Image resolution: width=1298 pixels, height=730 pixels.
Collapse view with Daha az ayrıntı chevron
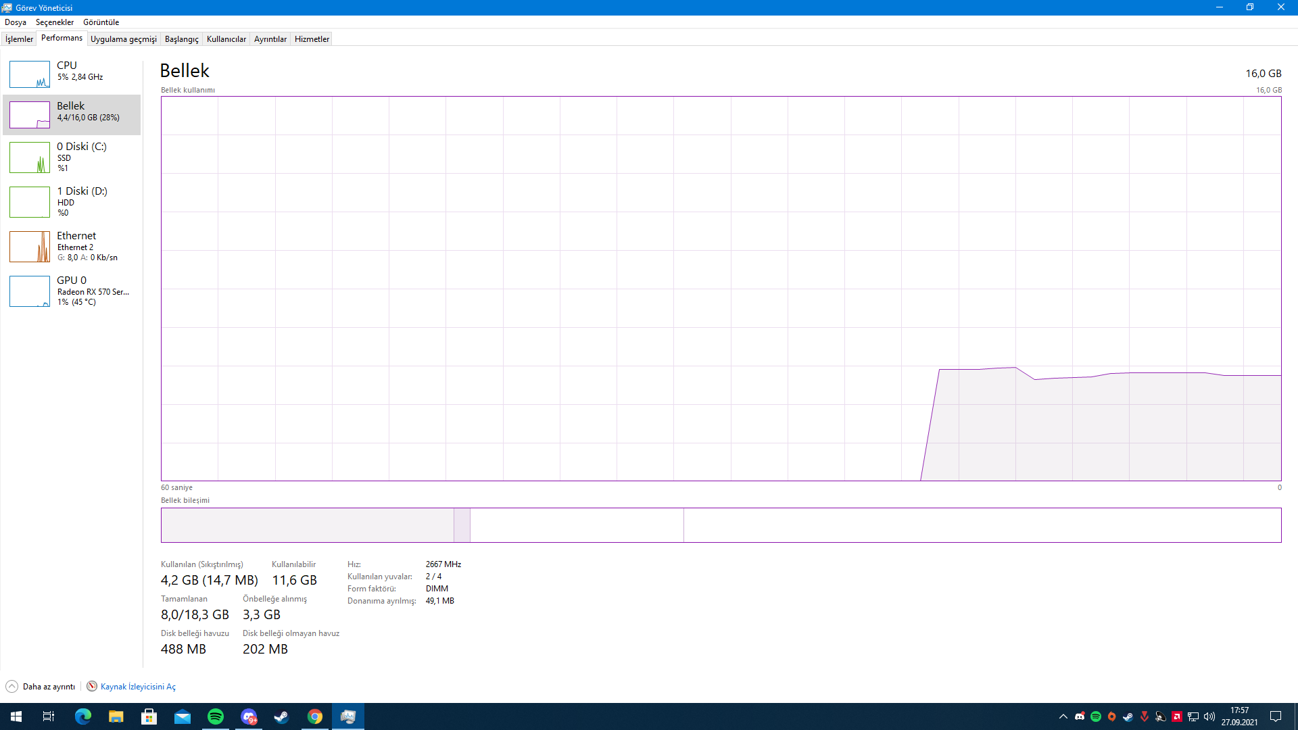tap(12, 687)
